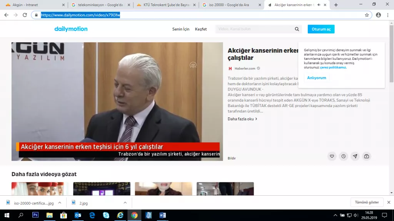Open the 2.jpg downloaded file
Image resolution: width=394 pixels, height=221 pixels.
83,203
